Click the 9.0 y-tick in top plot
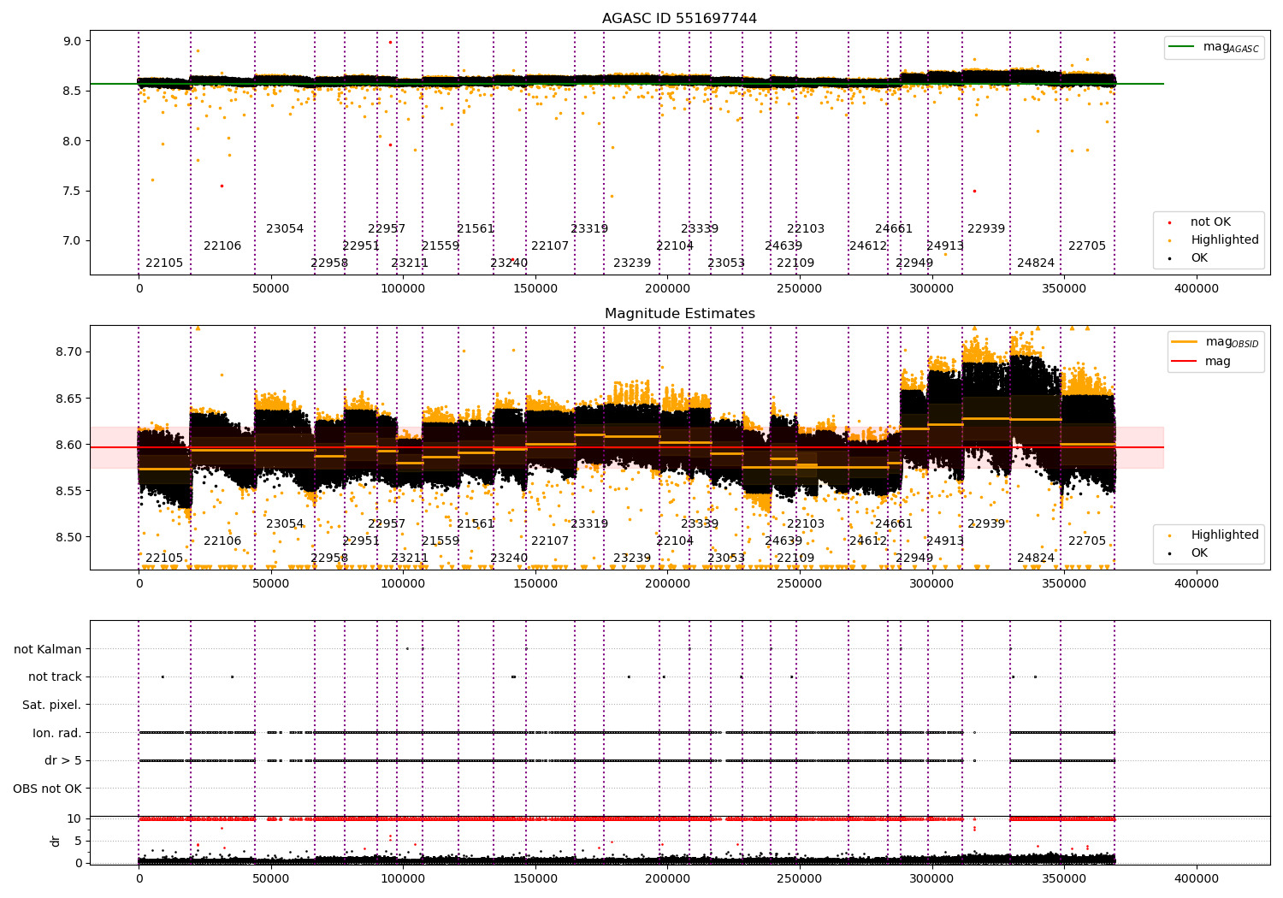 tap(71, 41)
